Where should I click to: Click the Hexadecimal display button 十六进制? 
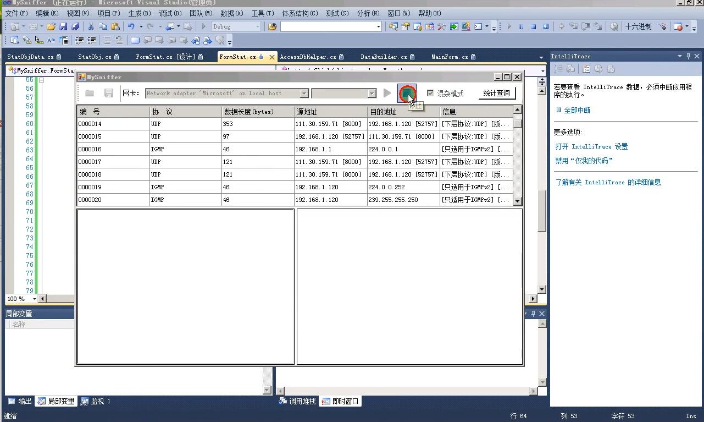click(639, 26)
